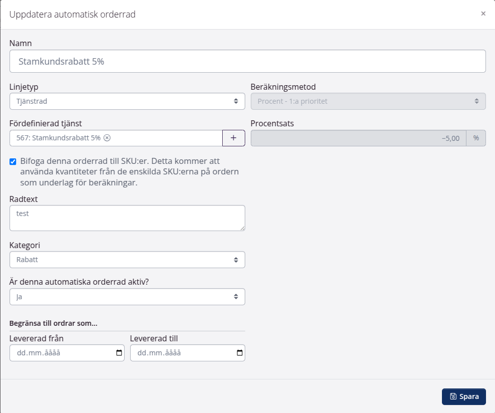Click inside the Namn text field
Image resolution: width=495 pixels, height=413 pixels.
247,61
